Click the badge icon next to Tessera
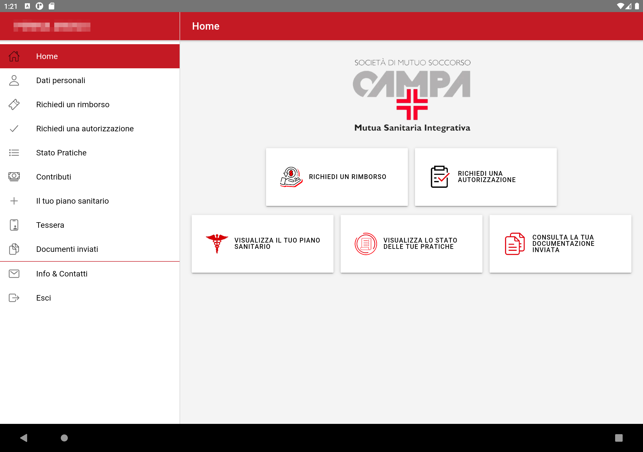 14,225
